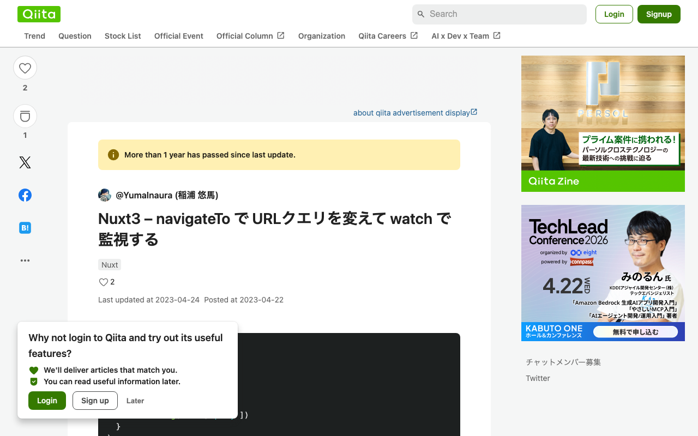The width and height of the screenshot is (698, 436).
Task: Like the article using the heart icon
Action: [x=25, y=67]
